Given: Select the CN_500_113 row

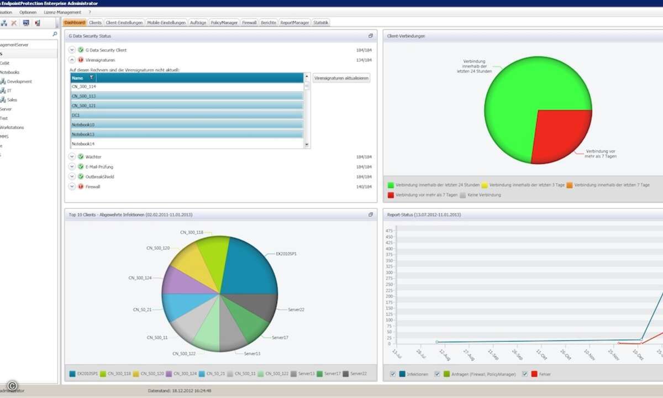Looking at the screenshot, I should point(187,96).
